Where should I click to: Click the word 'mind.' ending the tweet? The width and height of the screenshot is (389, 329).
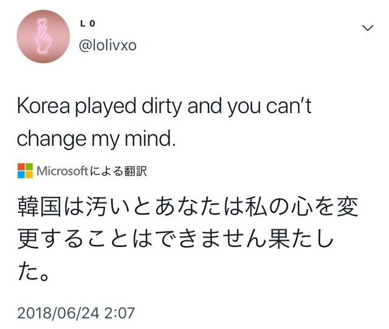pyautogui.click(x=150, y=138)
